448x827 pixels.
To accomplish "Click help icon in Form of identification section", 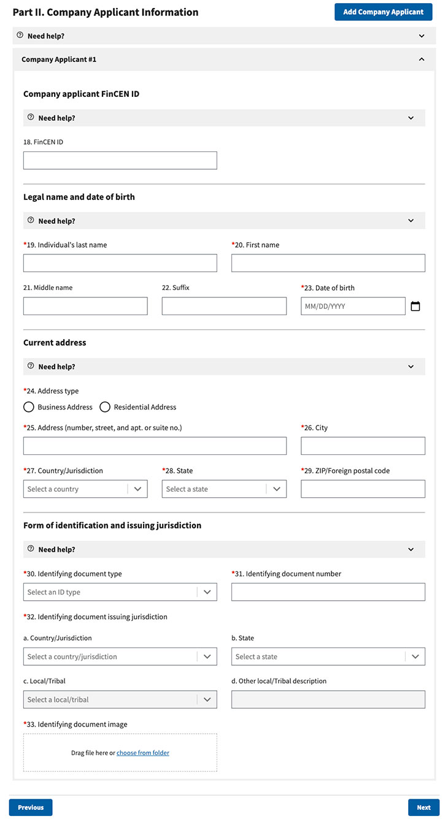I will [x=31, y=549].
